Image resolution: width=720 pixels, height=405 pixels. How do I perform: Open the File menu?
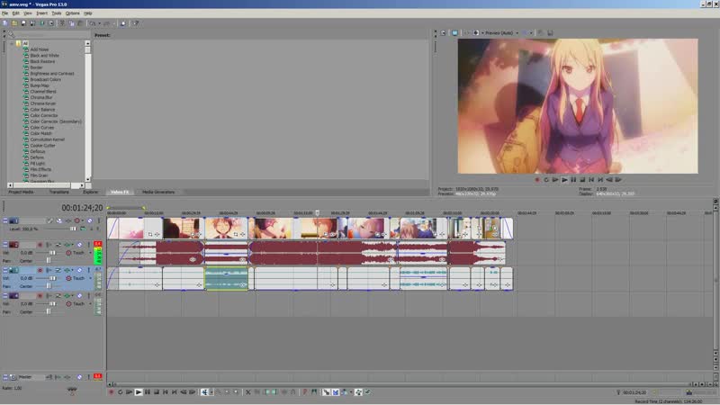(x=5, y=13)
